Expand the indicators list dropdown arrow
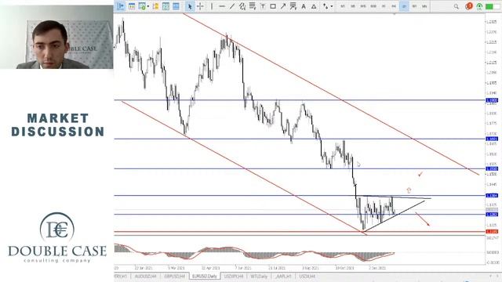This screenshot has height=282, width=502. [x=148, y=6]
